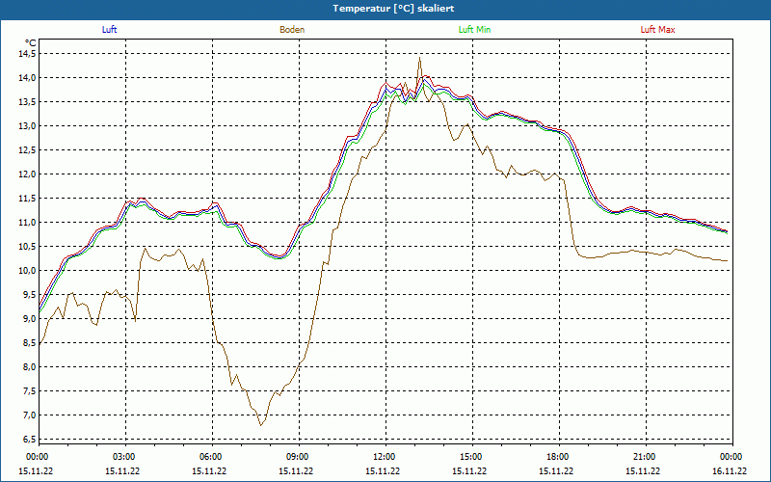Click the 10,5 y-axis value
Screen dimensions: 771x482
(27, 247)
